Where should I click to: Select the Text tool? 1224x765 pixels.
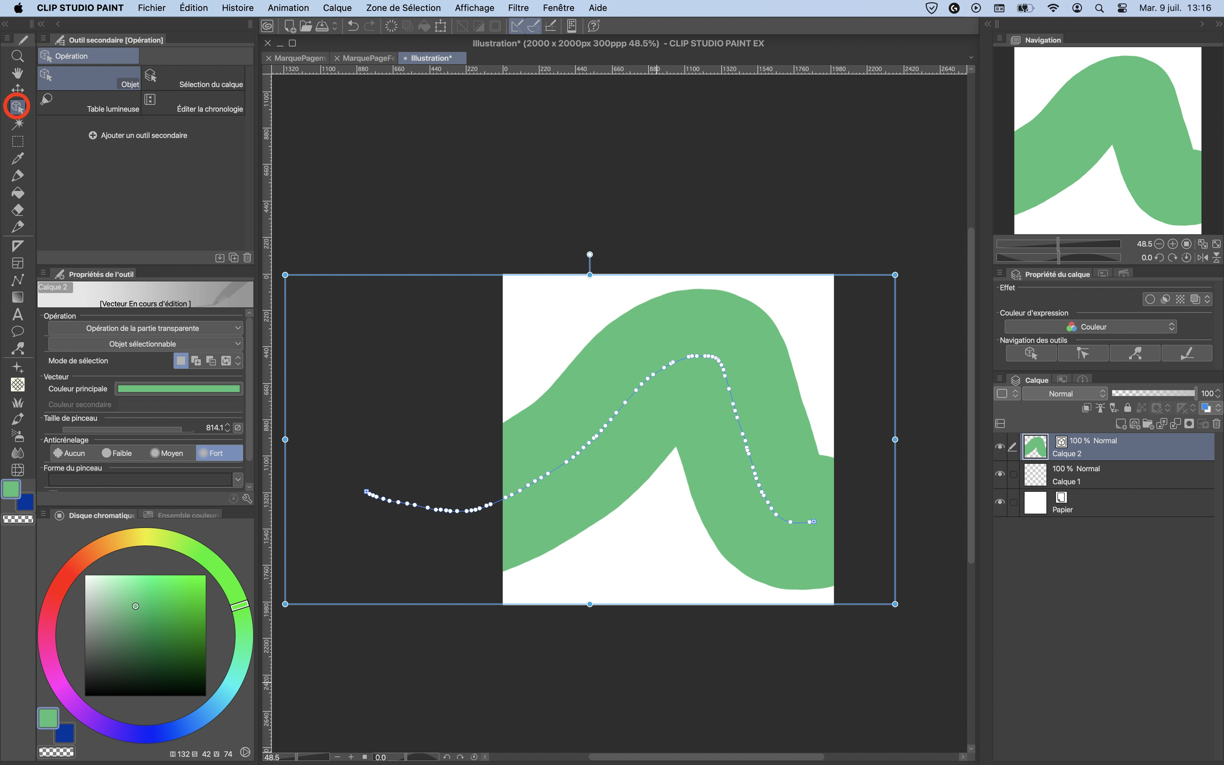click(17, 314)
